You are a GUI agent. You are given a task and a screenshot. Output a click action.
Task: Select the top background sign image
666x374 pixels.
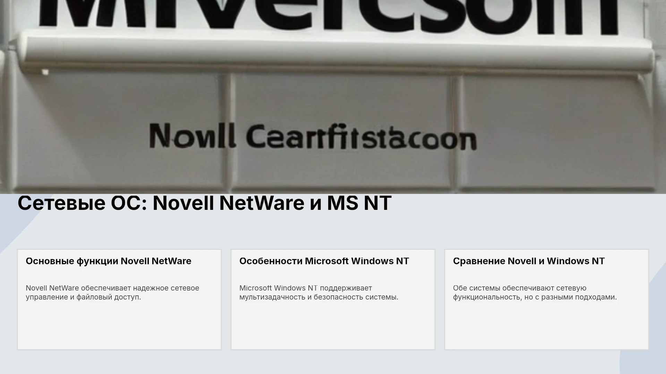point(333,97)
